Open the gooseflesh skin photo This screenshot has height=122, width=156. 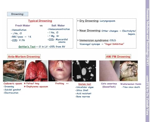(x=110, y=71)
